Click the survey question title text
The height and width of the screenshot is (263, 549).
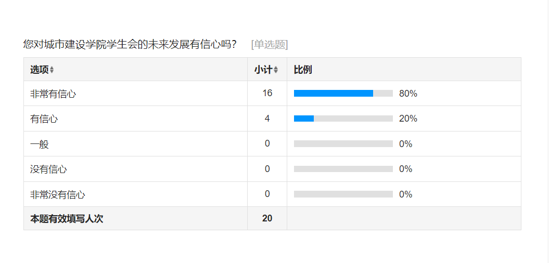tap(130, 44)
